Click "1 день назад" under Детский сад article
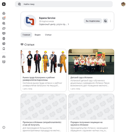The width and height of the screenshot is (127, 132). click(75, 89)
